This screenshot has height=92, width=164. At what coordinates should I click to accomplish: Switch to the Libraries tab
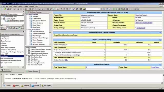[x=21, y=28]
